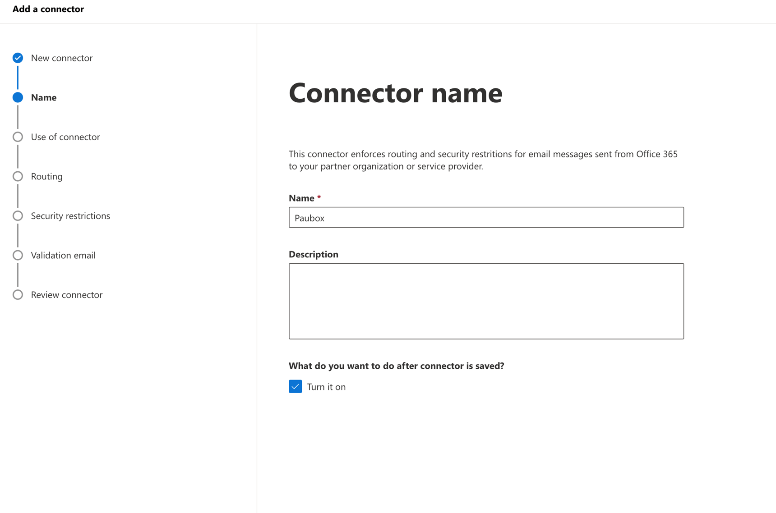
Task: Click the Routing step circle
Action: (18, 176)
